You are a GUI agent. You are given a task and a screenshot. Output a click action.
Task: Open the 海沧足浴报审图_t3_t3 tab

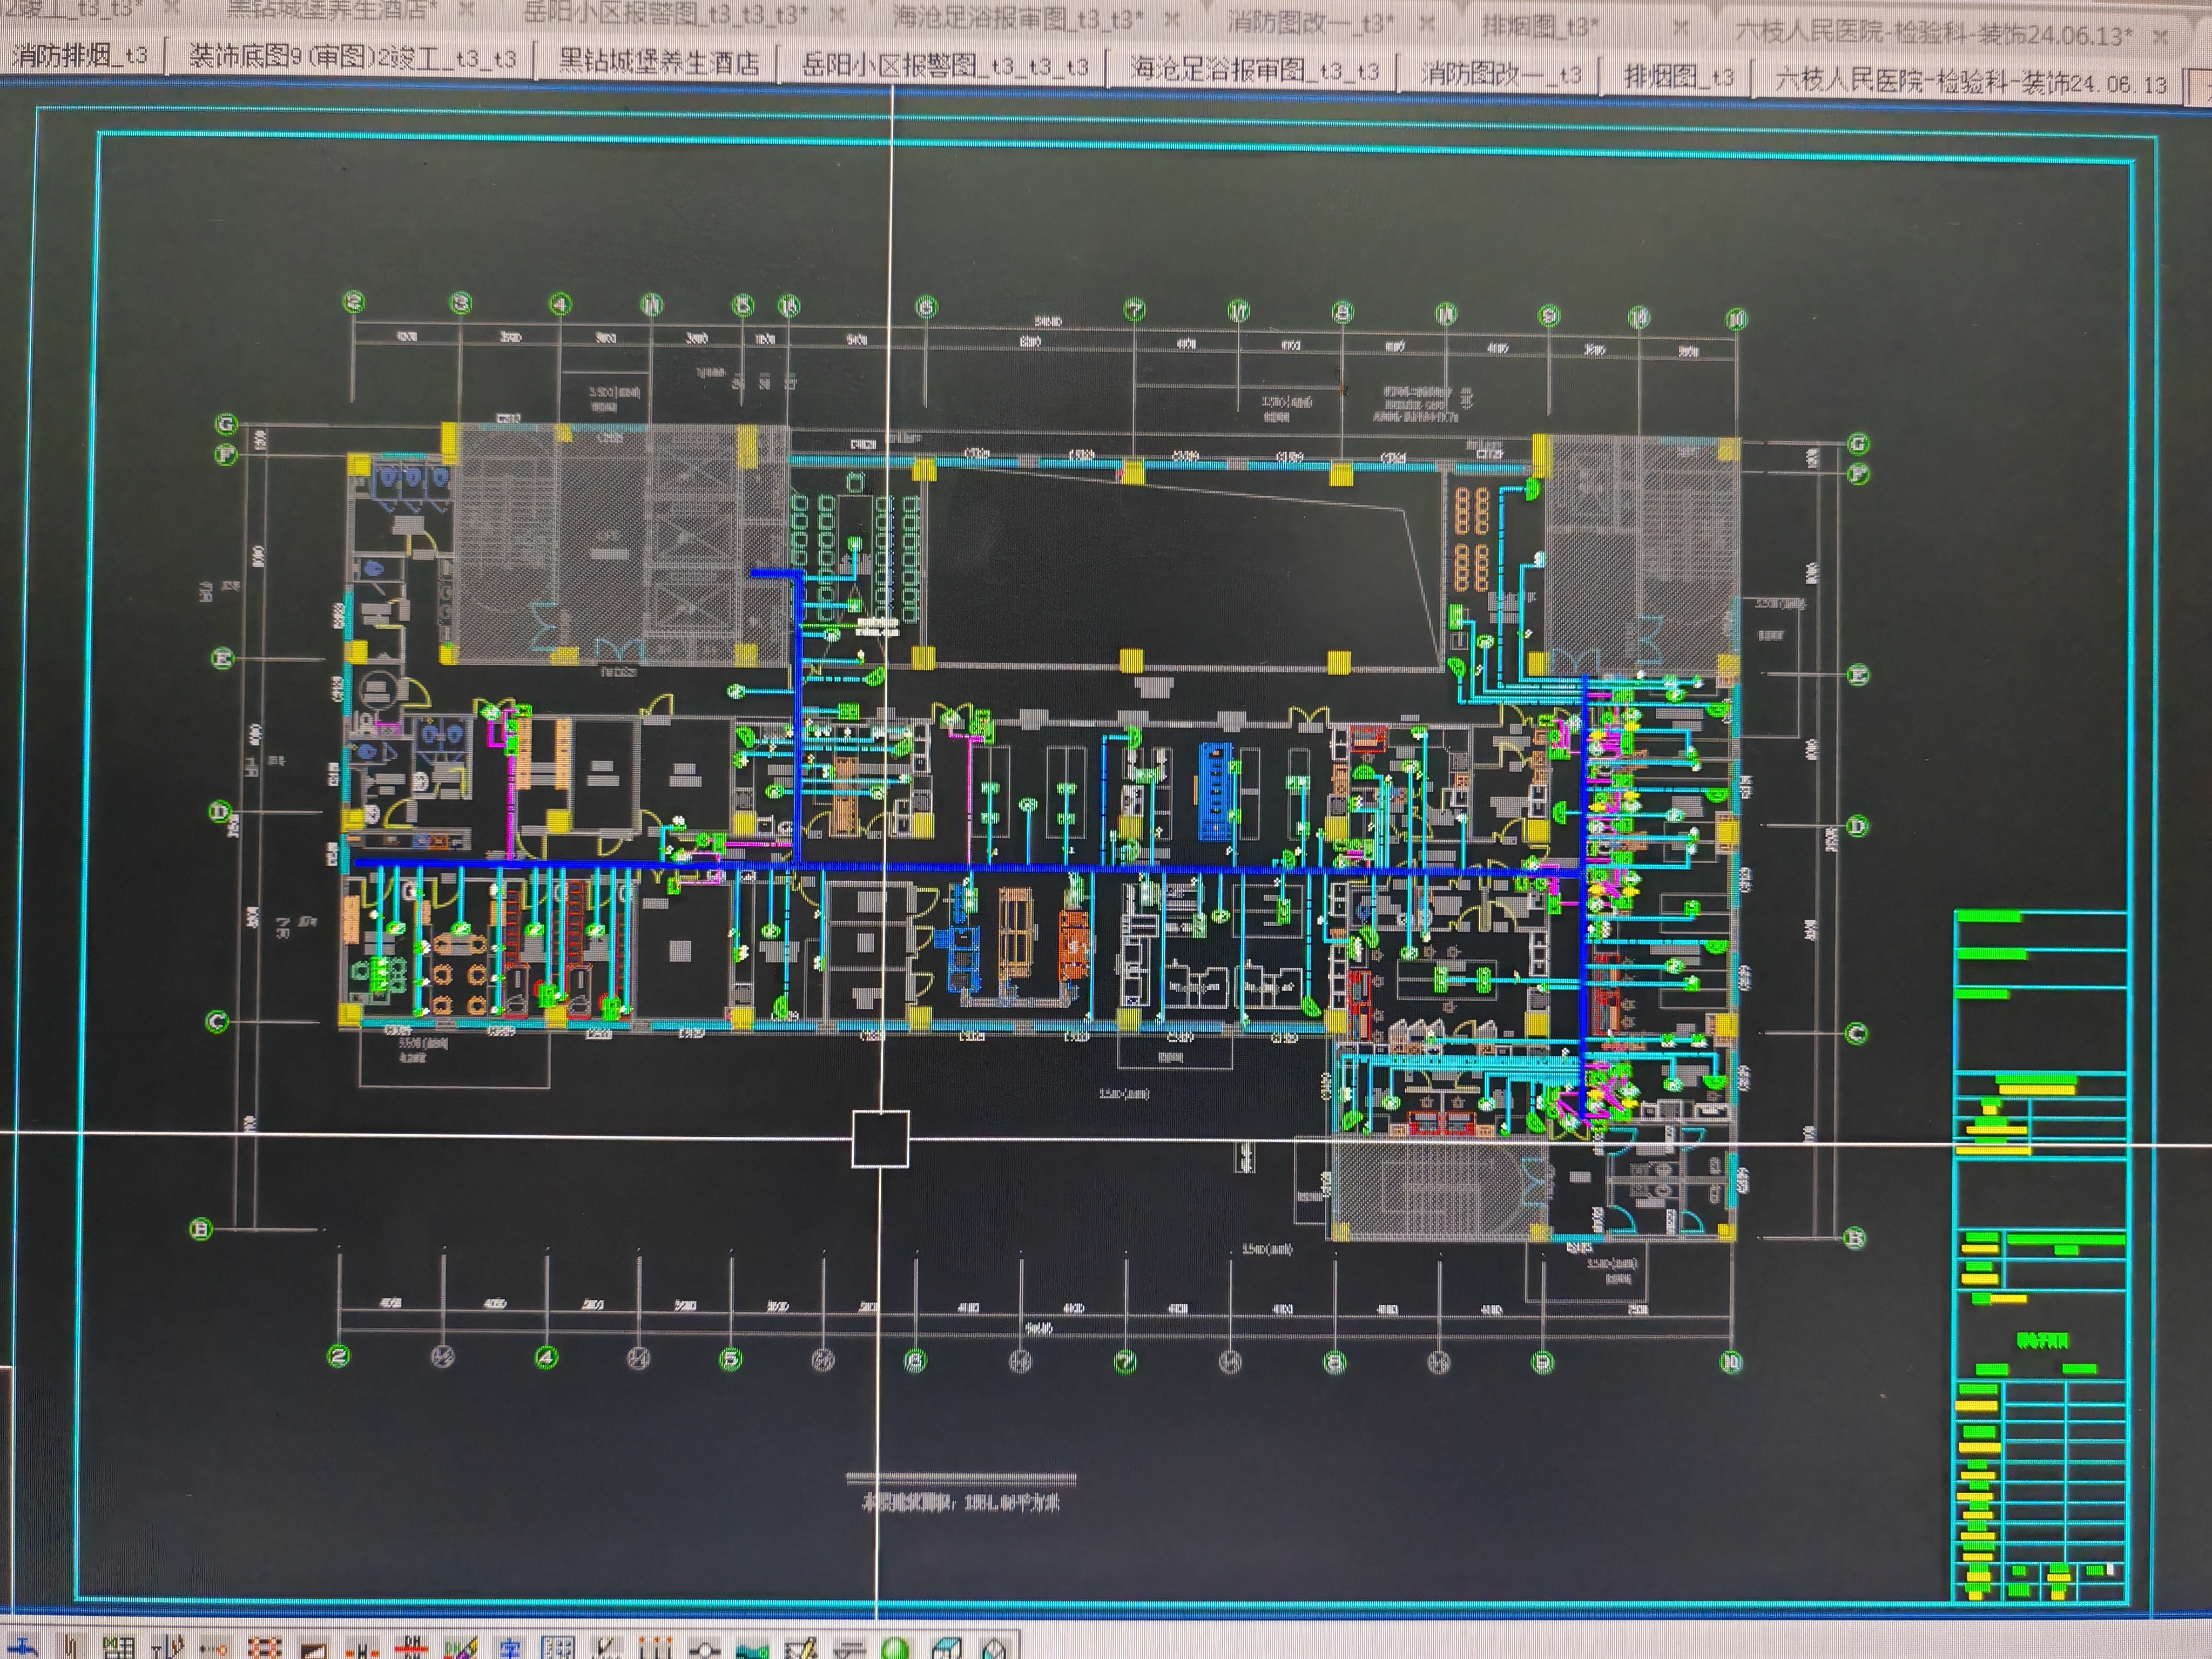coord(1255,70)
